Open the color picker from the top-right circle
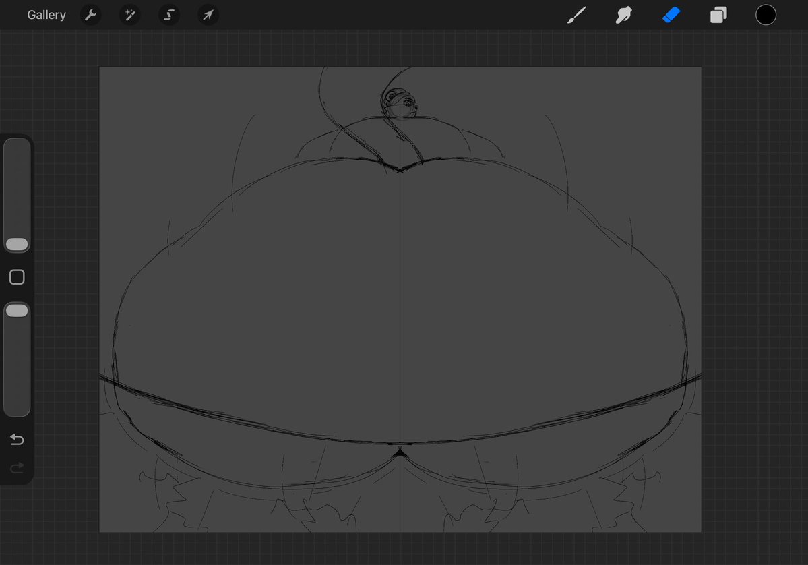The height and width of the screenshot is (565, 808). (766, 14)
